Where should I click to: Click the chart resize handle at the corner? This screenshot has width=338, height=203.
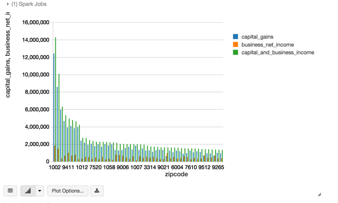pos(319,194)
